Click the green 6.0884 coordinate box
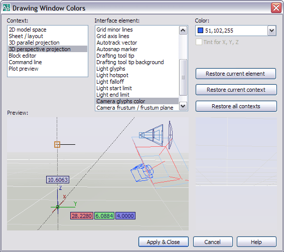This screenshot has height=252, width=284. coord(104,216)
